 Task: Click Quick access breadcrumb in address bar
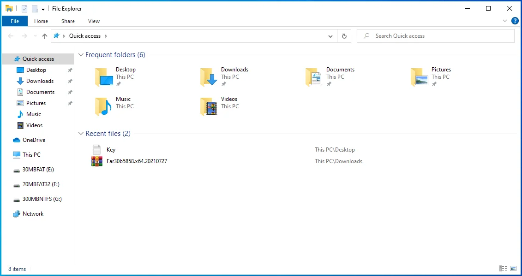(85, 36)
